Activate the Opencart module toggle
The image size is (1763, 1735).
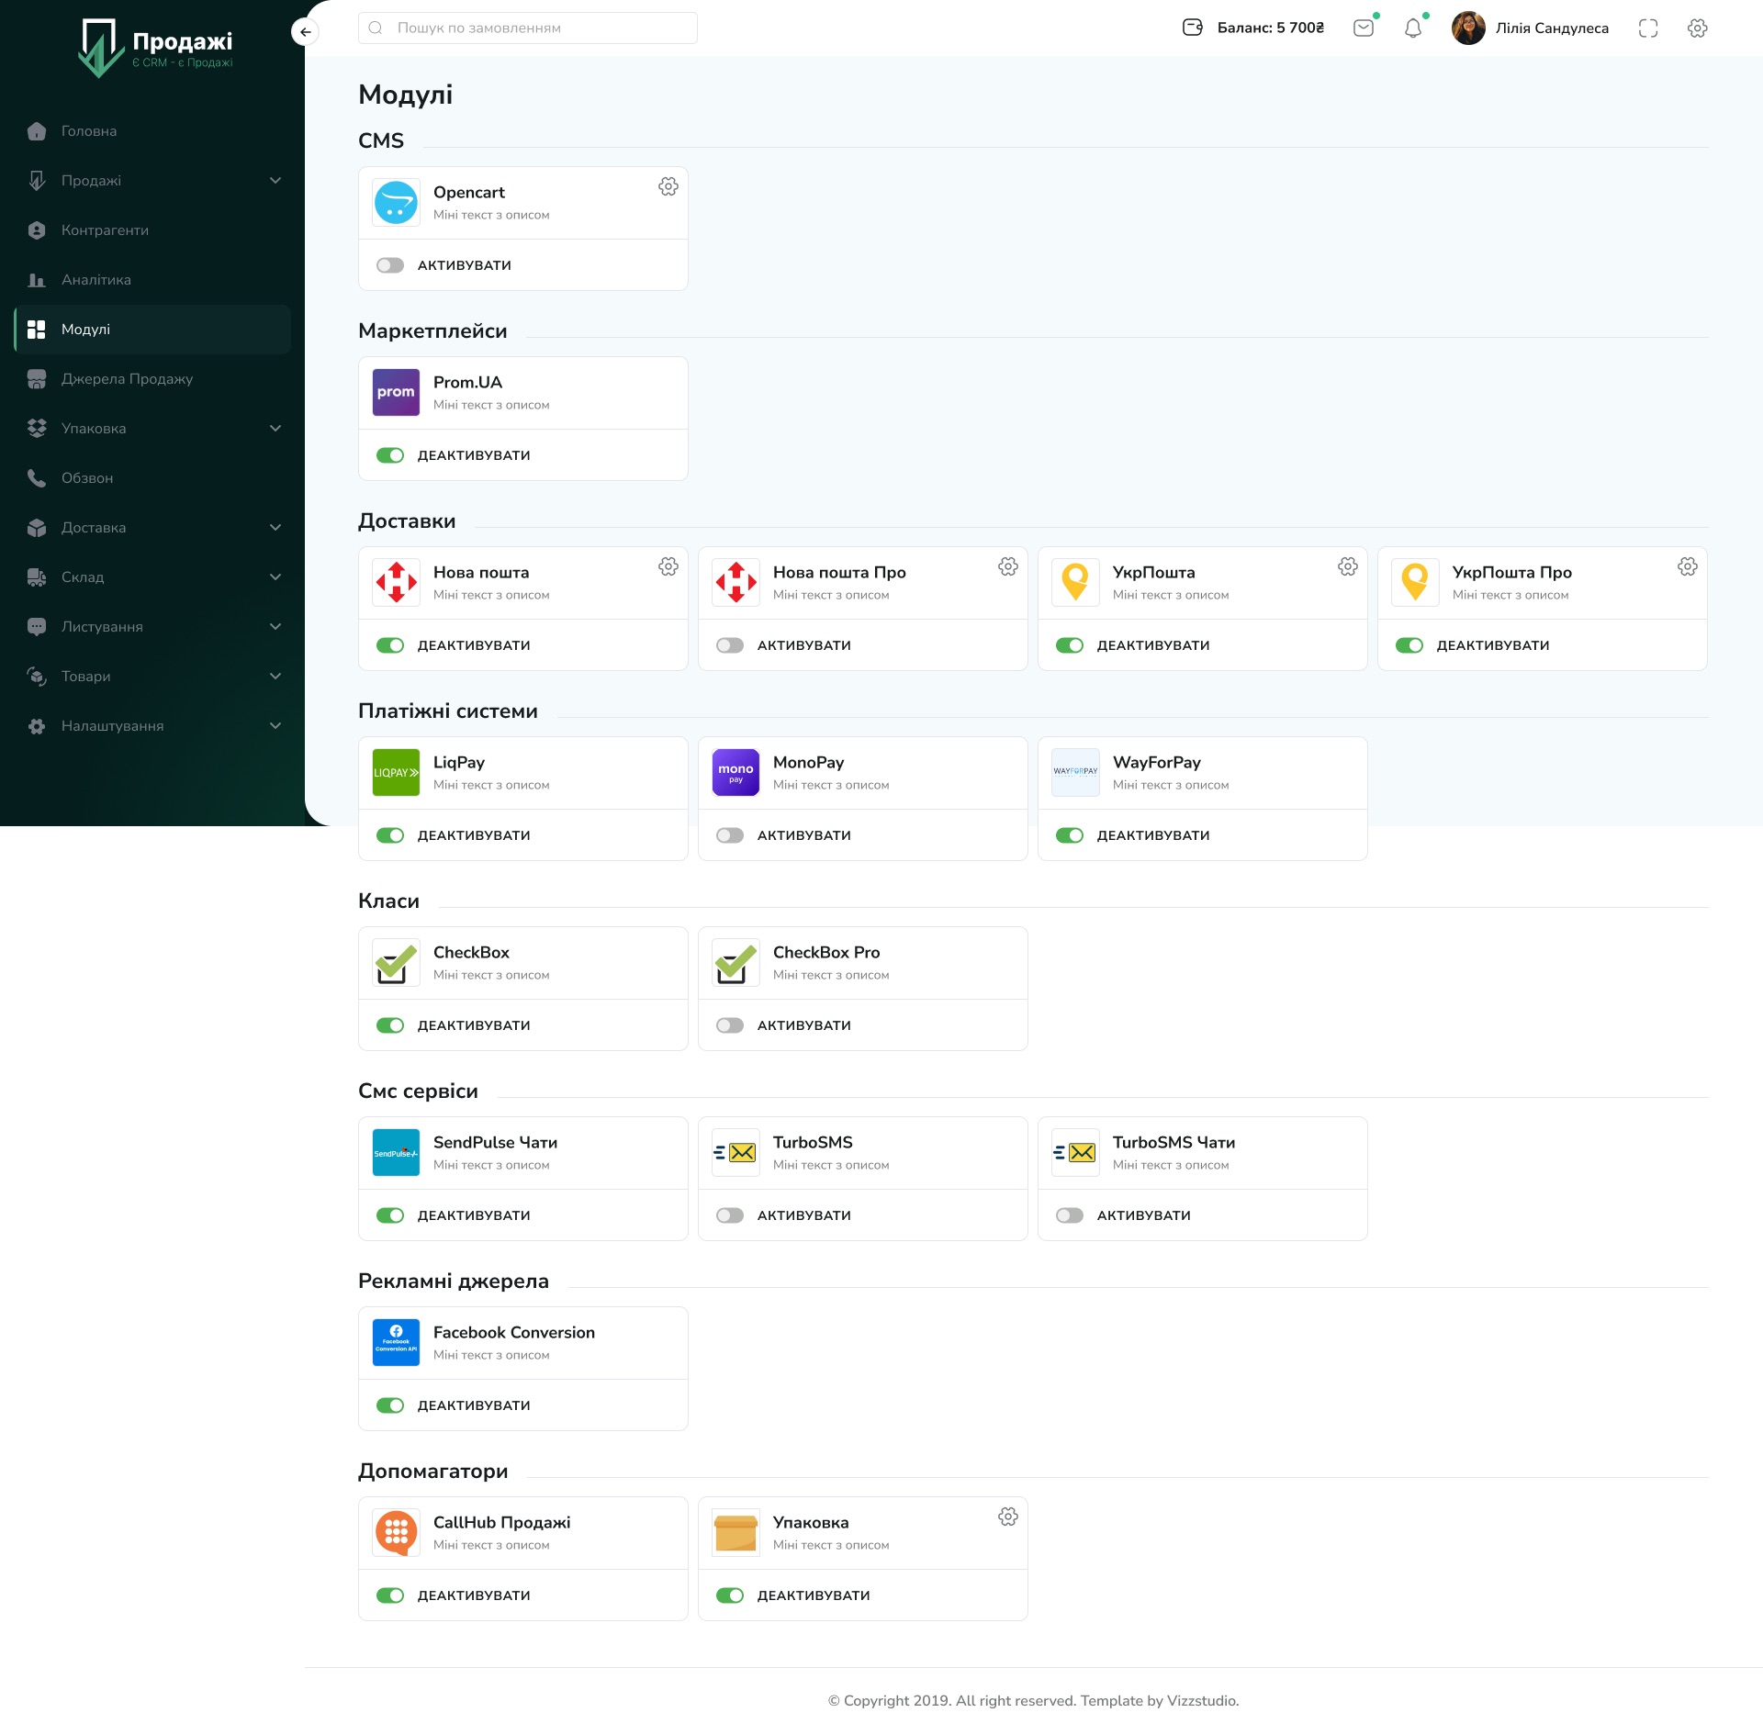click(x=390, y=265)
